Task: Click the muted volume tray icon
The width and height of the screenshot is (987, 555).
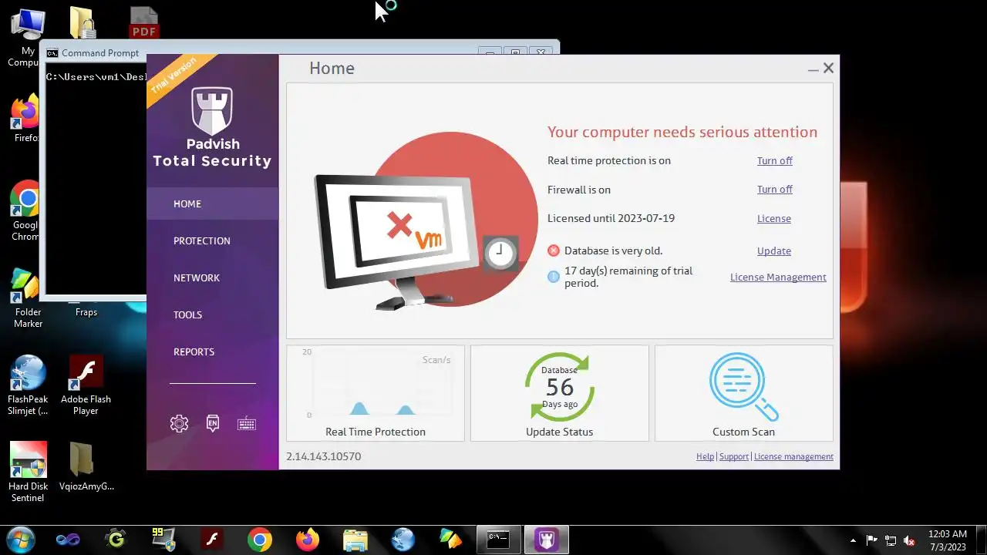Action: pos(909,540)
